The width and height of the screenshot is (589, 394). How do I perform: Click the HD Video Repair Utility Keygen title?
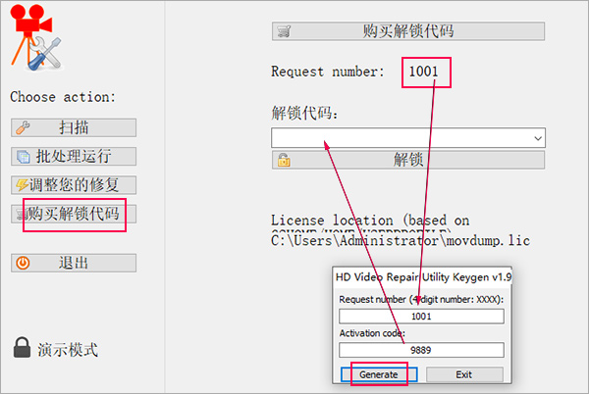point(423,277)
